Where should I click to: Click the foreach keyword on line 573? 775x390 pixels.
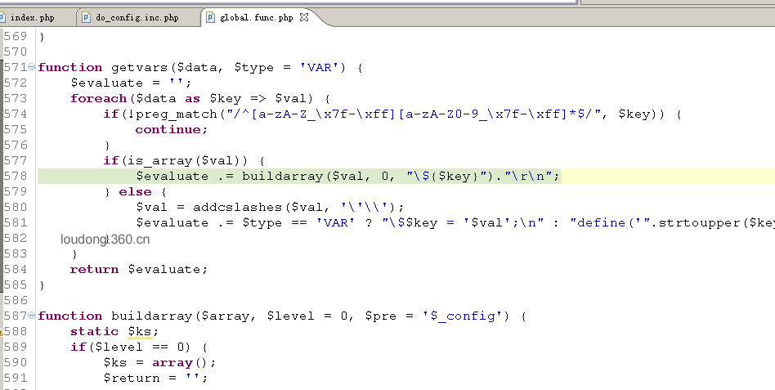[x=98, y=98]
